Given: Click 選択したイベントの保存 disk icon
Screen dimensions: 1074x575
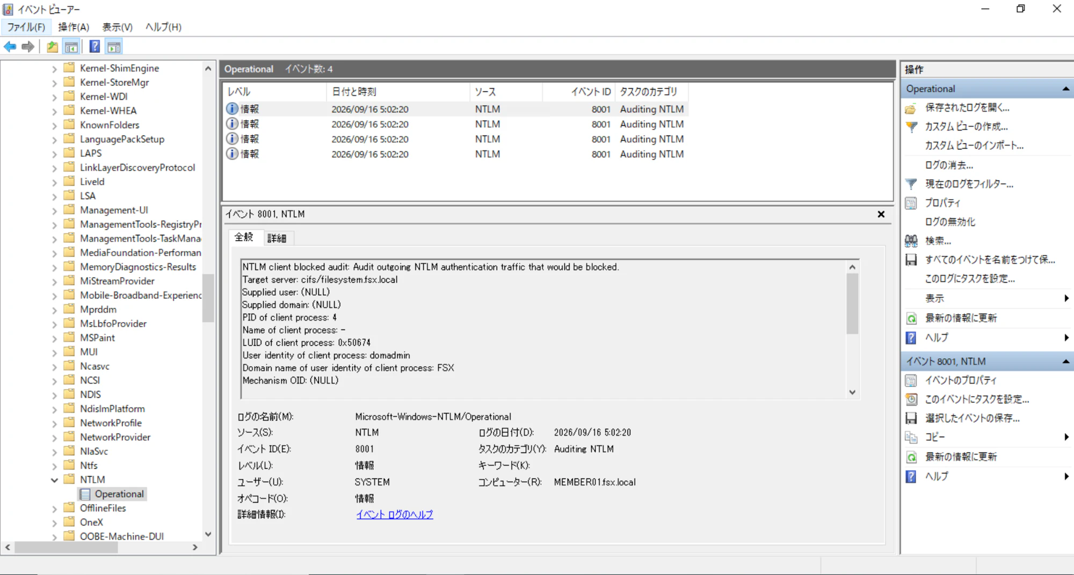Looking at the screenshot, I should point(911,418).
